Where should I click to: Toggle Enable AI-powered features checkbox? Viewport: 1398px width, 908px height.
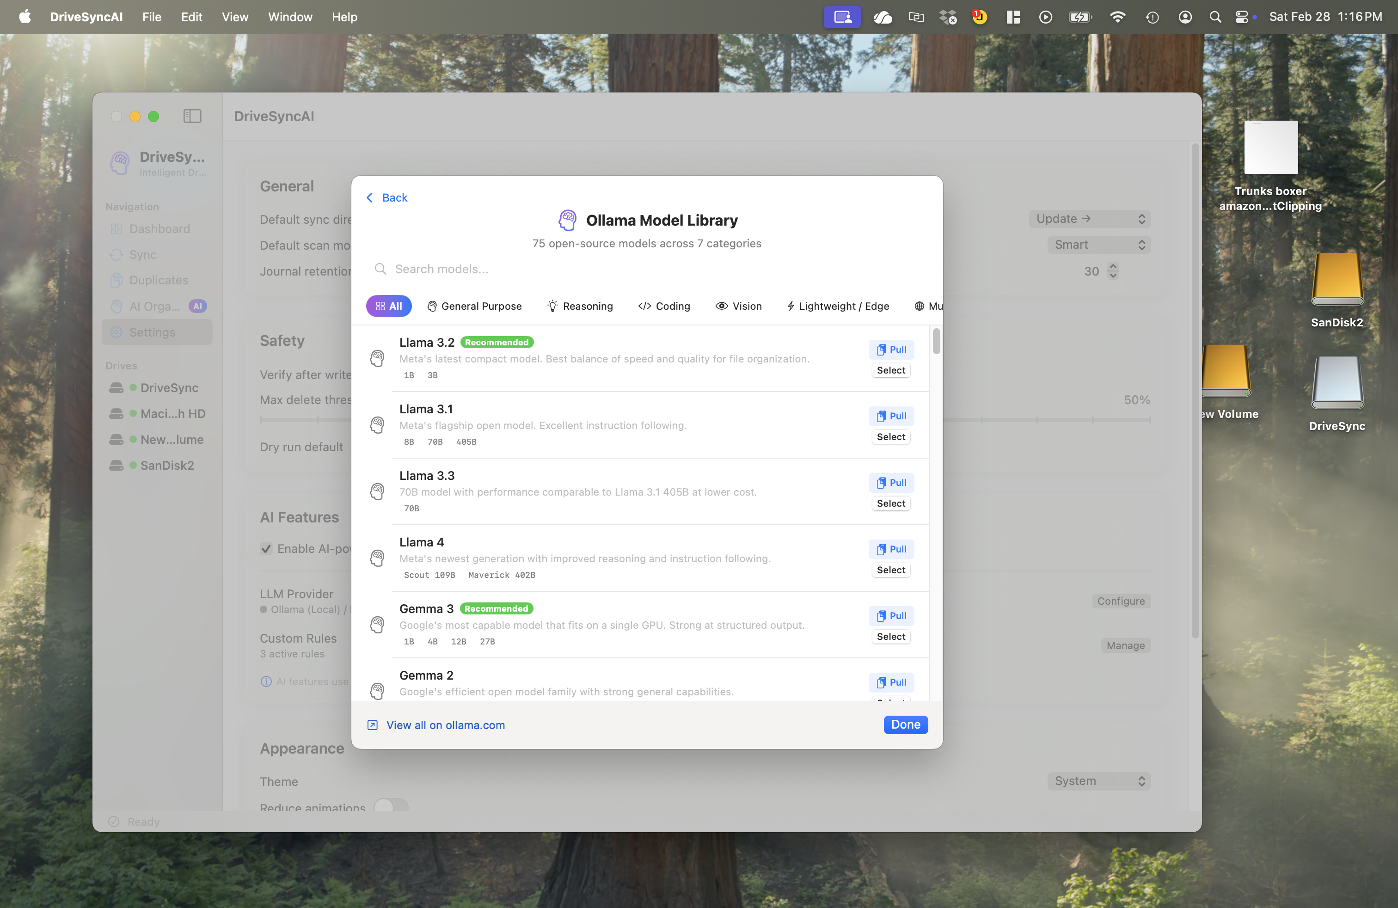(266, 549)
